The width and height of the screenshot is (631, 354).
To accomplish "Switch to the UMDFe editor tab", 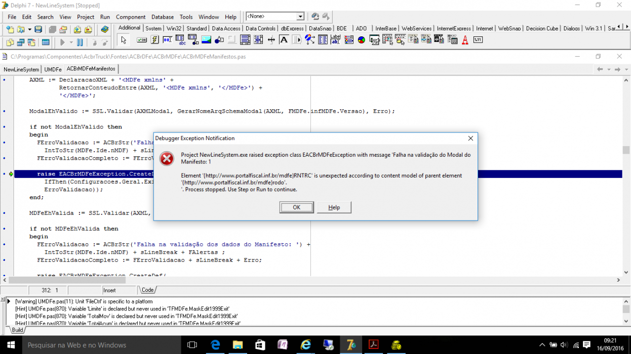I will tap(53, 69).
